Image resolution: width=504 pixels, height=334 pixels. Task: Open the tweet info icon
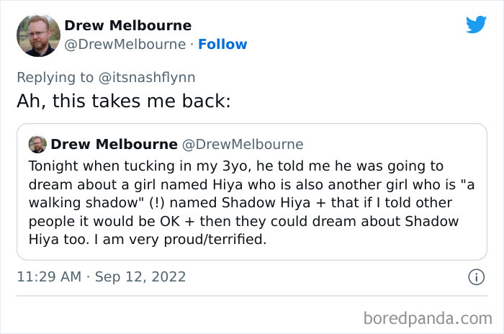[475, 276]
